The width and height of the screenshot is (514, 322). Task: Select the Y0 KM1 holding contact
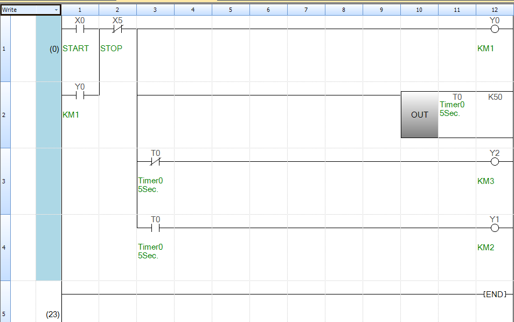click(80, 95)
